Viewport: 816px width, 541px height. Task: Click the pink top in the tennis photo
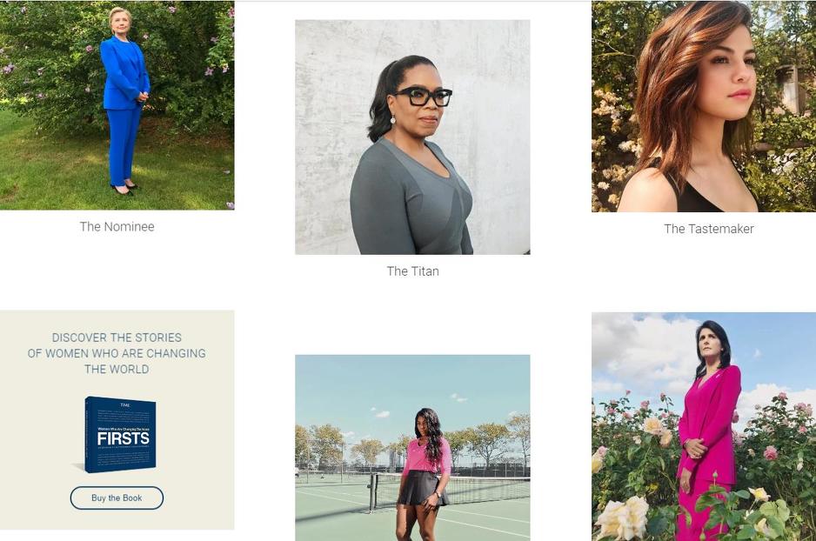(427, 457)
